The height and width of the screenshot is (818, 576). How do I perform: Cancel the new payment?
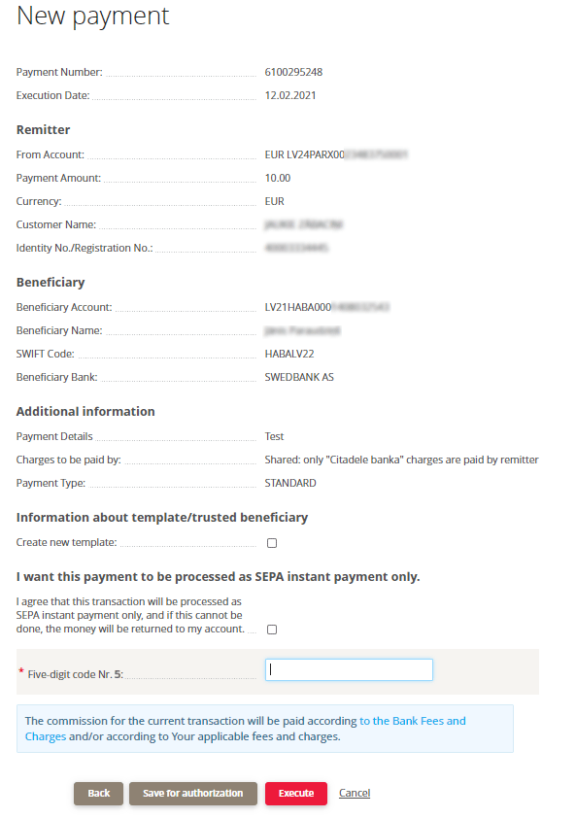tap(355, 793)
